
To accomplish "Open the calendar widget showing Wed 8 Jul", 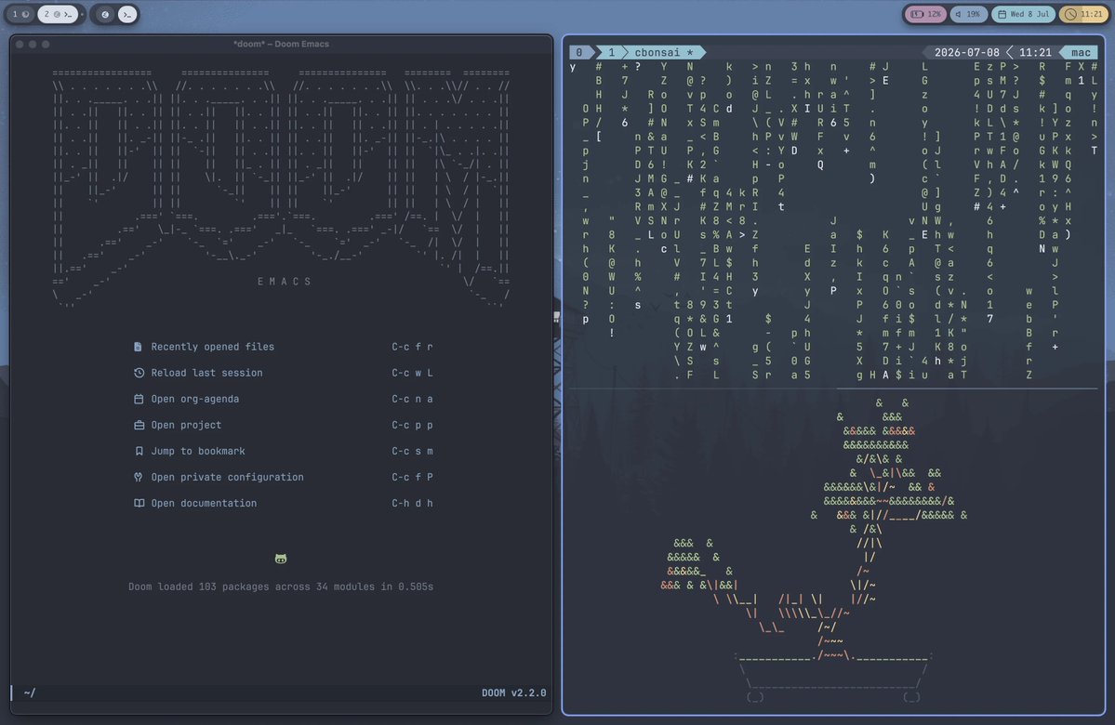I will pyautogui.click(x=1023, y=14).
